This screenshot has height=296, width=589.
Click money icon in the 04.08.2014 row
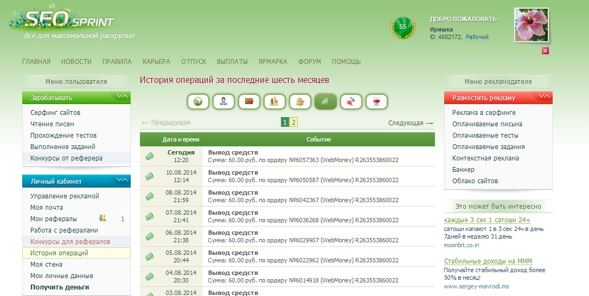point(150,276)
